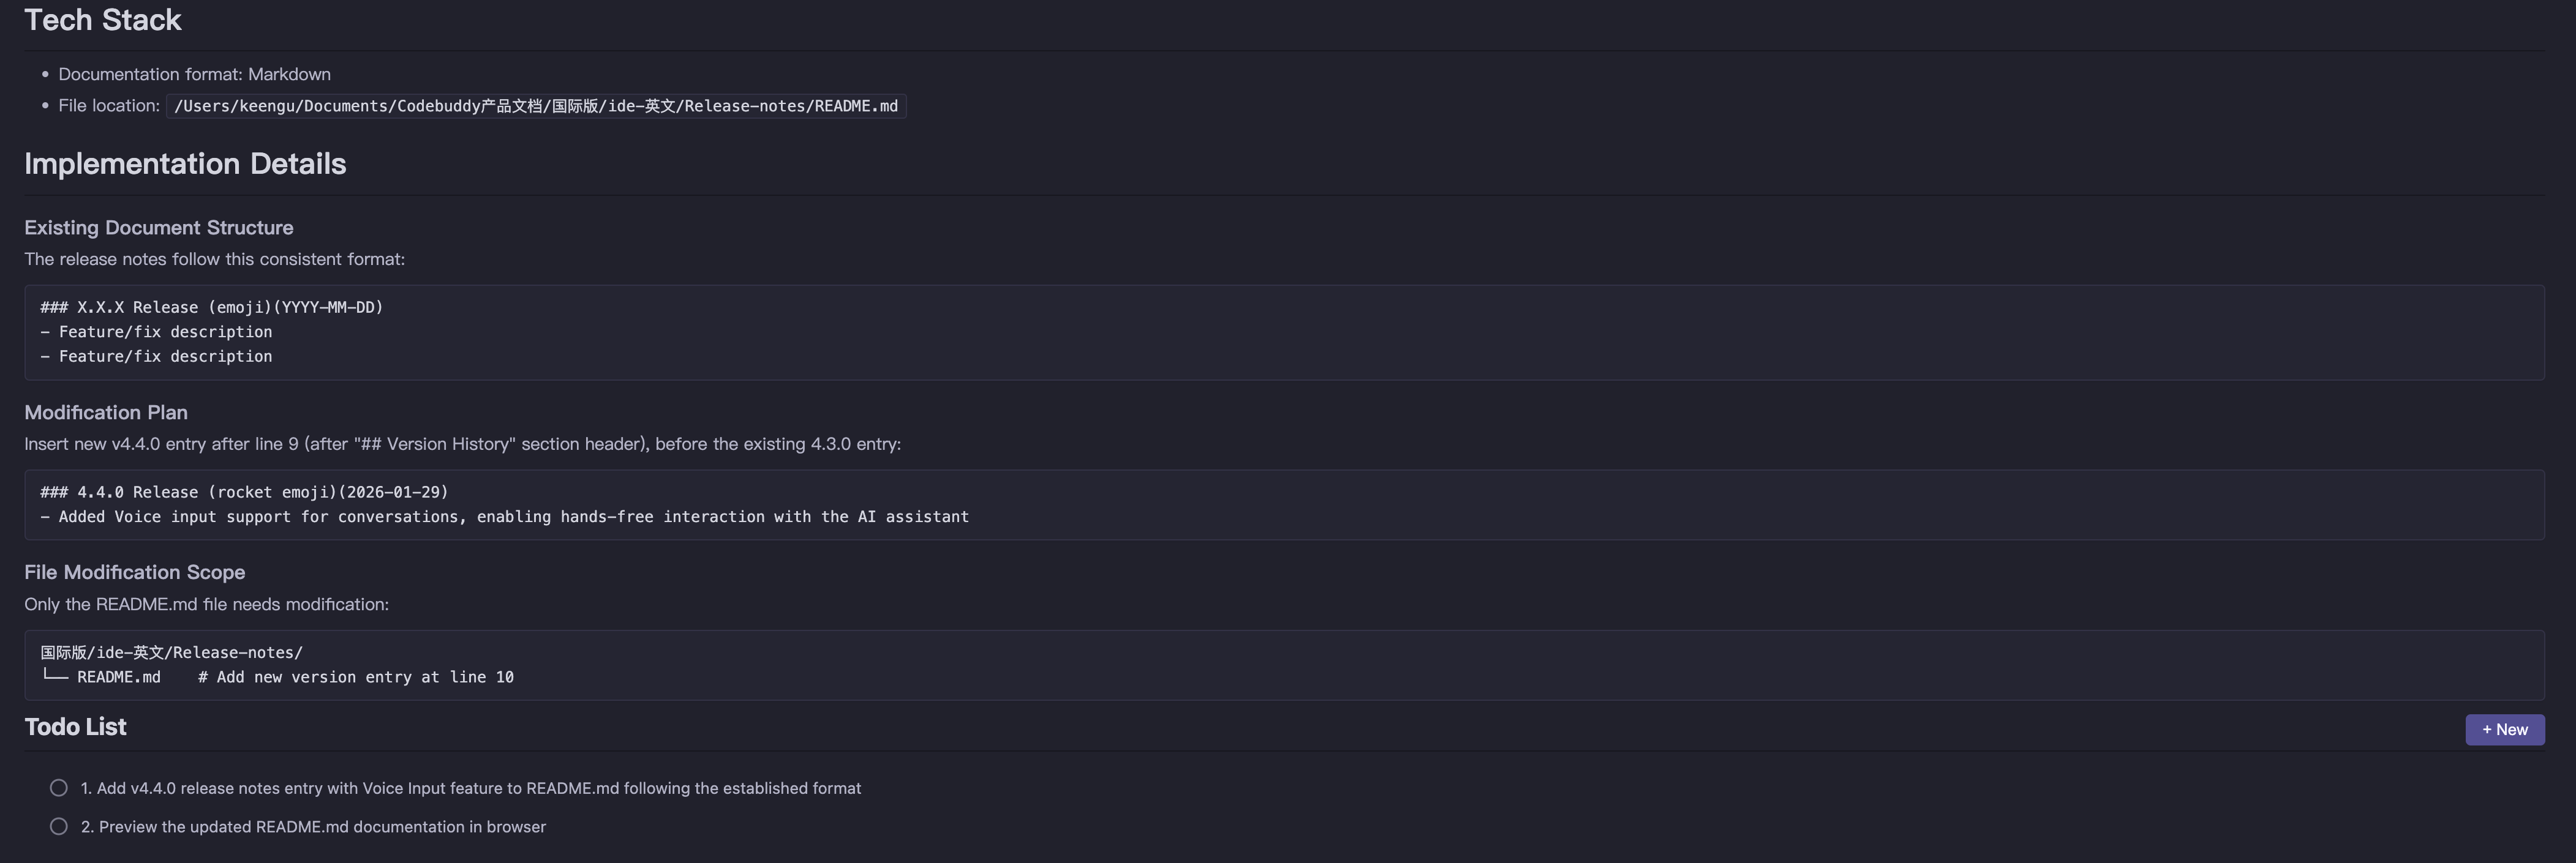Click the Todo List heading
Screen dimensions: 2576x863
[x=76, y=727]
